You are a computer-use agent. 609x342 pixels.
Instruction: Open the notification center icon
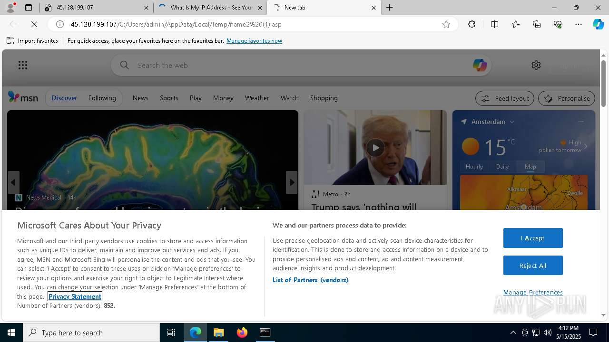(593, 332)
